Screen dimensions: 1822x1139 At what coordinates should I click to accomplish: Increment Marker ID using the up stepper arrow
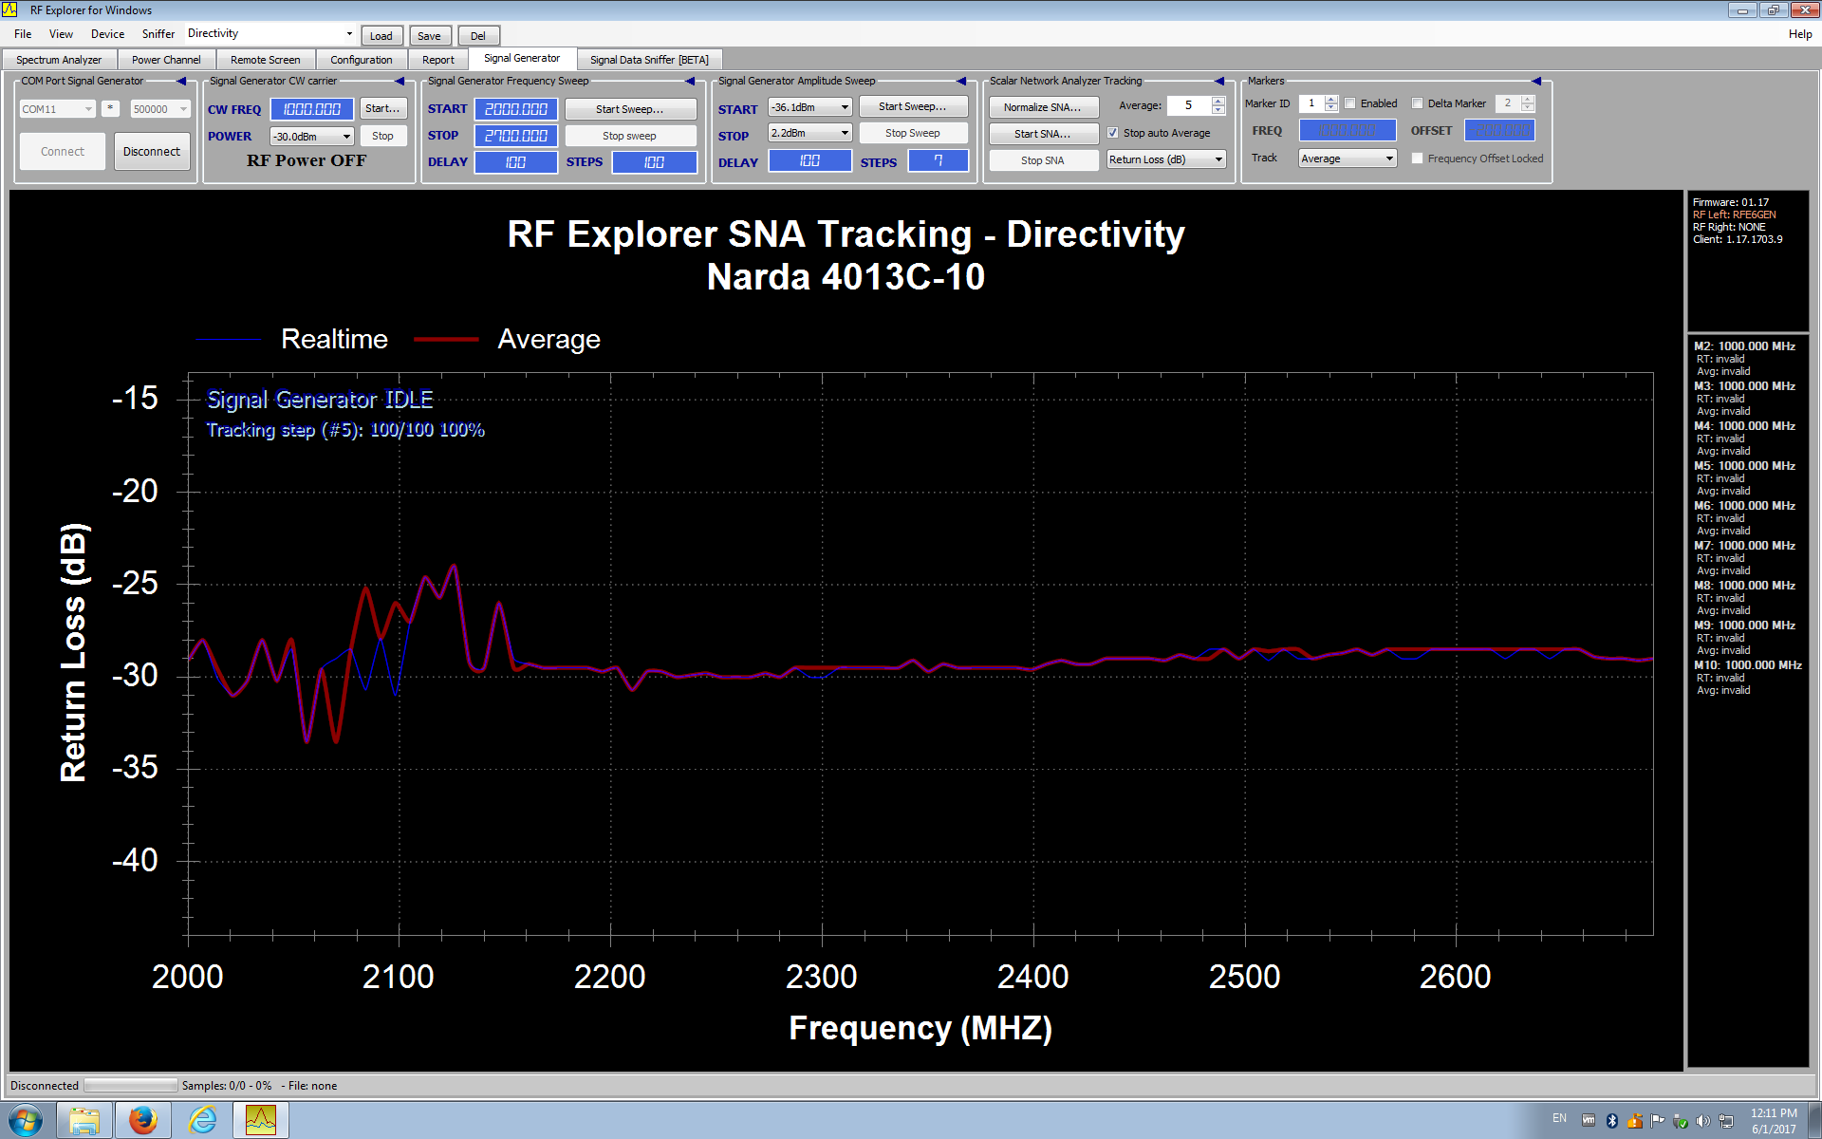1330,99
